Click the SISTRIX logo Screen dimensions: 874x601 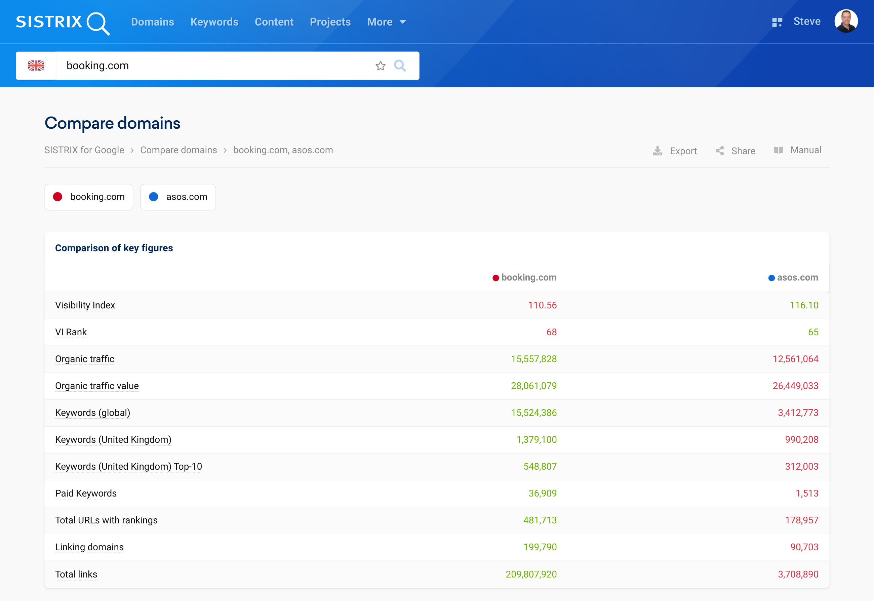(63, 23)
